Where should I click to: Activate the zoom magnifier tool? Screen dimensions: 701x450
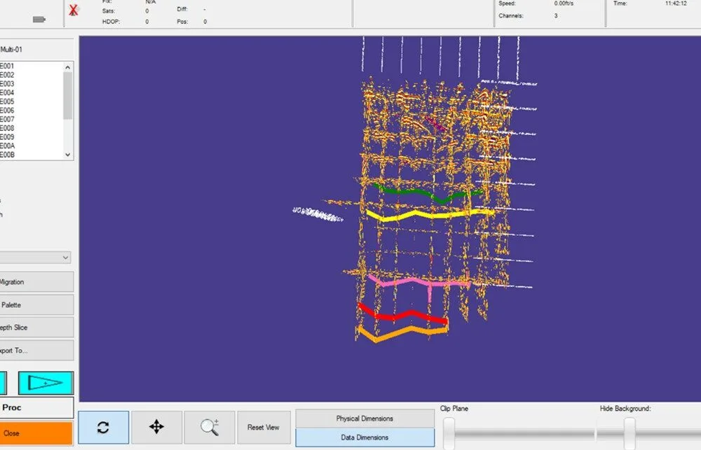[209, 427]
